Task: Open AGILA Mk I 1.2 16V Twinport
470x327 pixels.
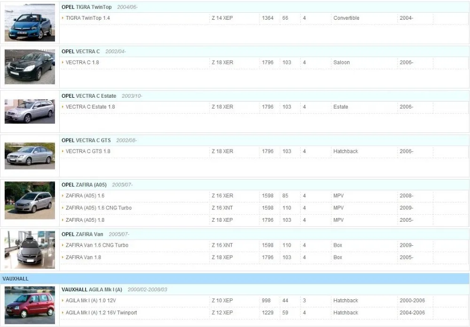Action: click(102, 312)
